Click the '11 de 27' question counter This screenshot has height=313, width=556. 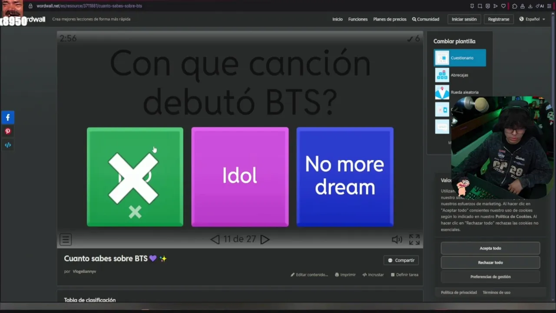coord(240,240)
